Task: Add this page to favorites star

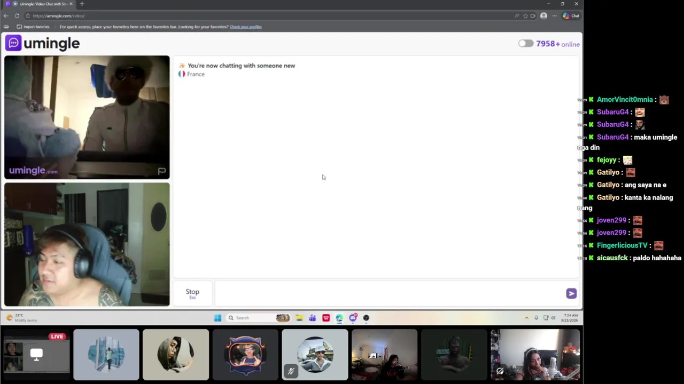Action: [x=525, y=16]
